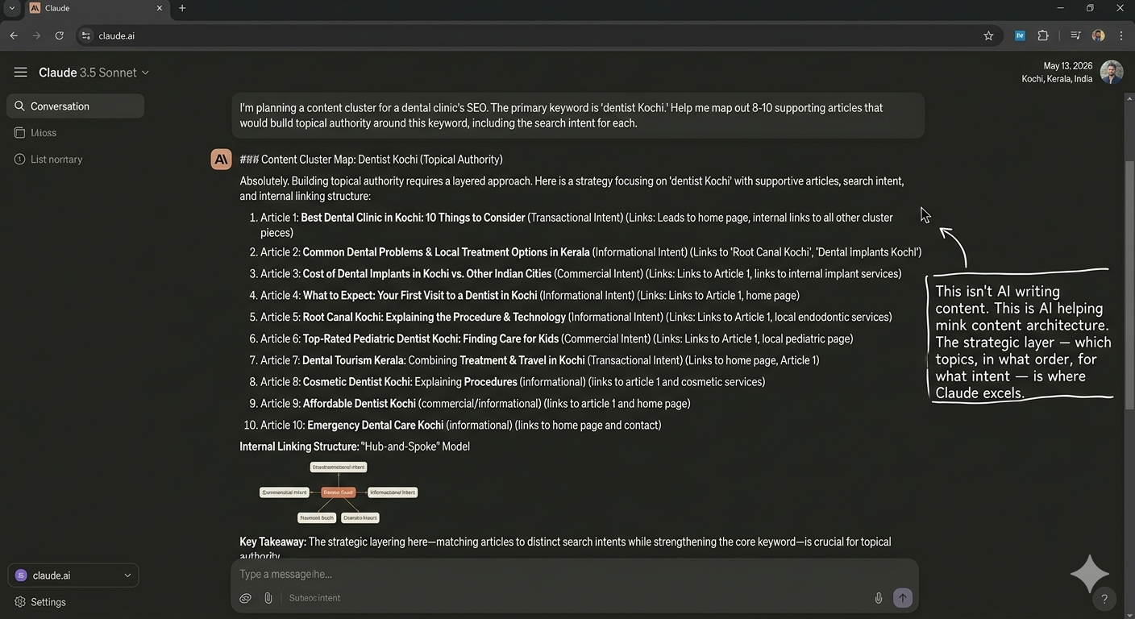Restore down the browser window
The height and width of the screenshot is (619, 1135).
click(x=1090, y=8)
